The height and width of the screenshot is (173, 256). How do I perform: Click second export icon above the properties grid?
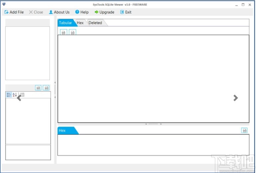coord(46,88)
